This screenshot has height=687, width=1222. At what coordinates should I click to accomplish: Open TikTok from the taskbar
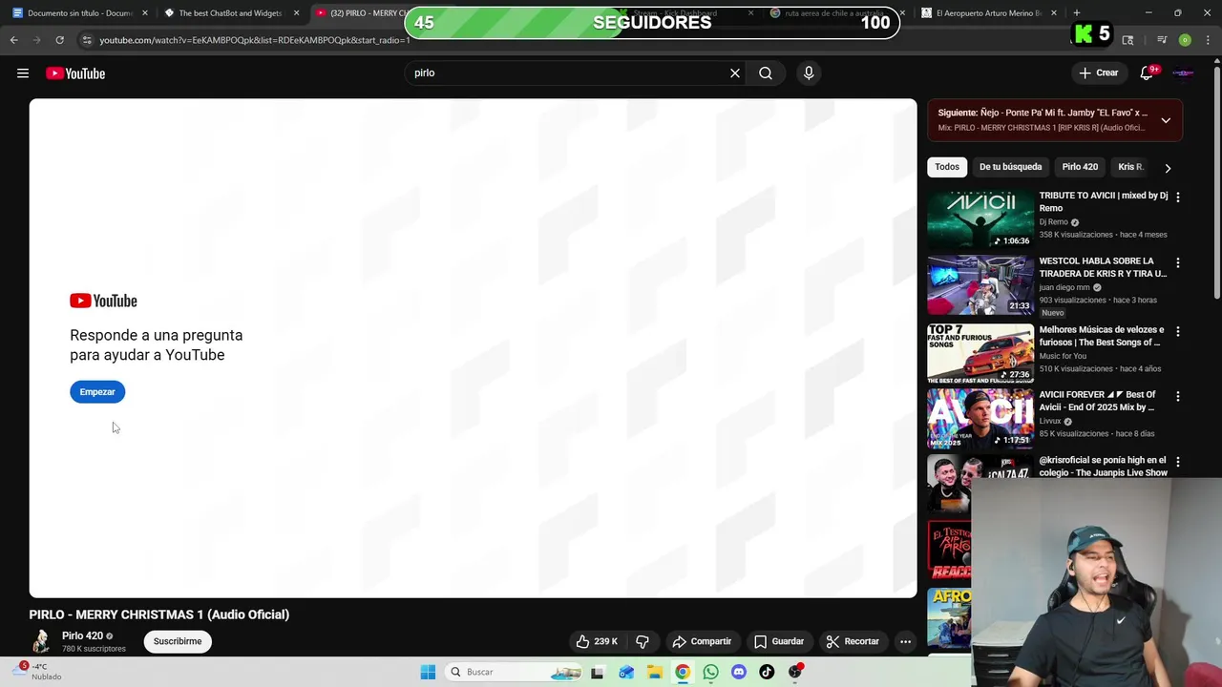[x=767, y=672]
